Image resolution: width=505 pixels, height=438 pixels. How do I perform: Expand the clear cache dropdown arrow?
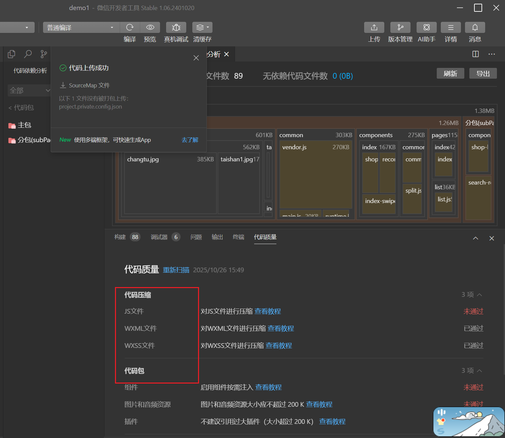tap(208, 27)
